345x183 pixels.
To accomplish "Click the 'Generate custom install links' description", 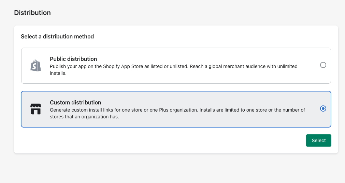I will click(x=177, y=113).
